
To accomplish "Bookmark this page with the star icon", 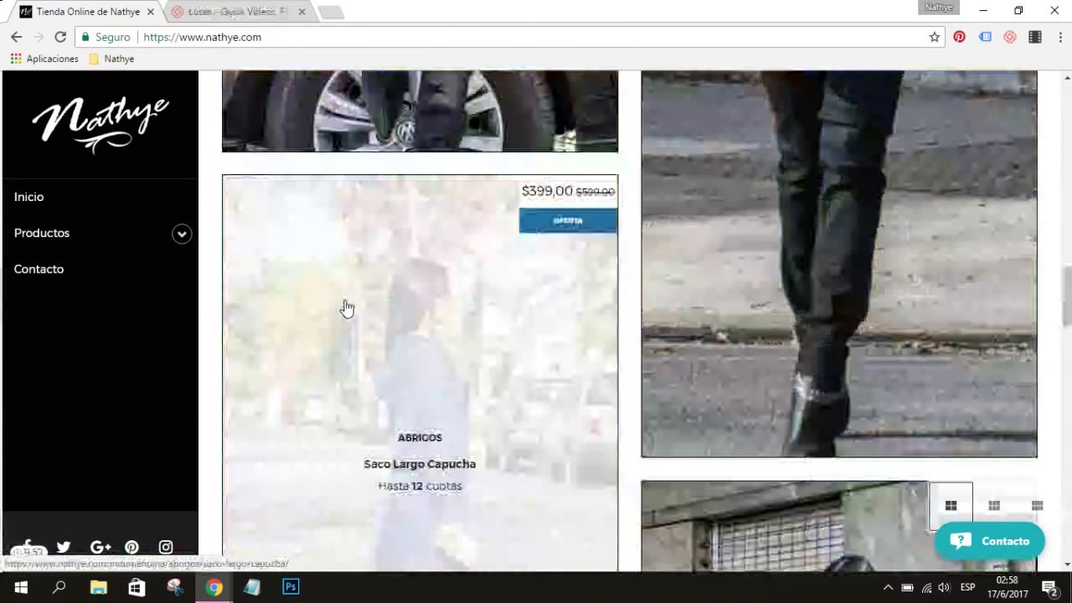I will click(x=935, y=37).
